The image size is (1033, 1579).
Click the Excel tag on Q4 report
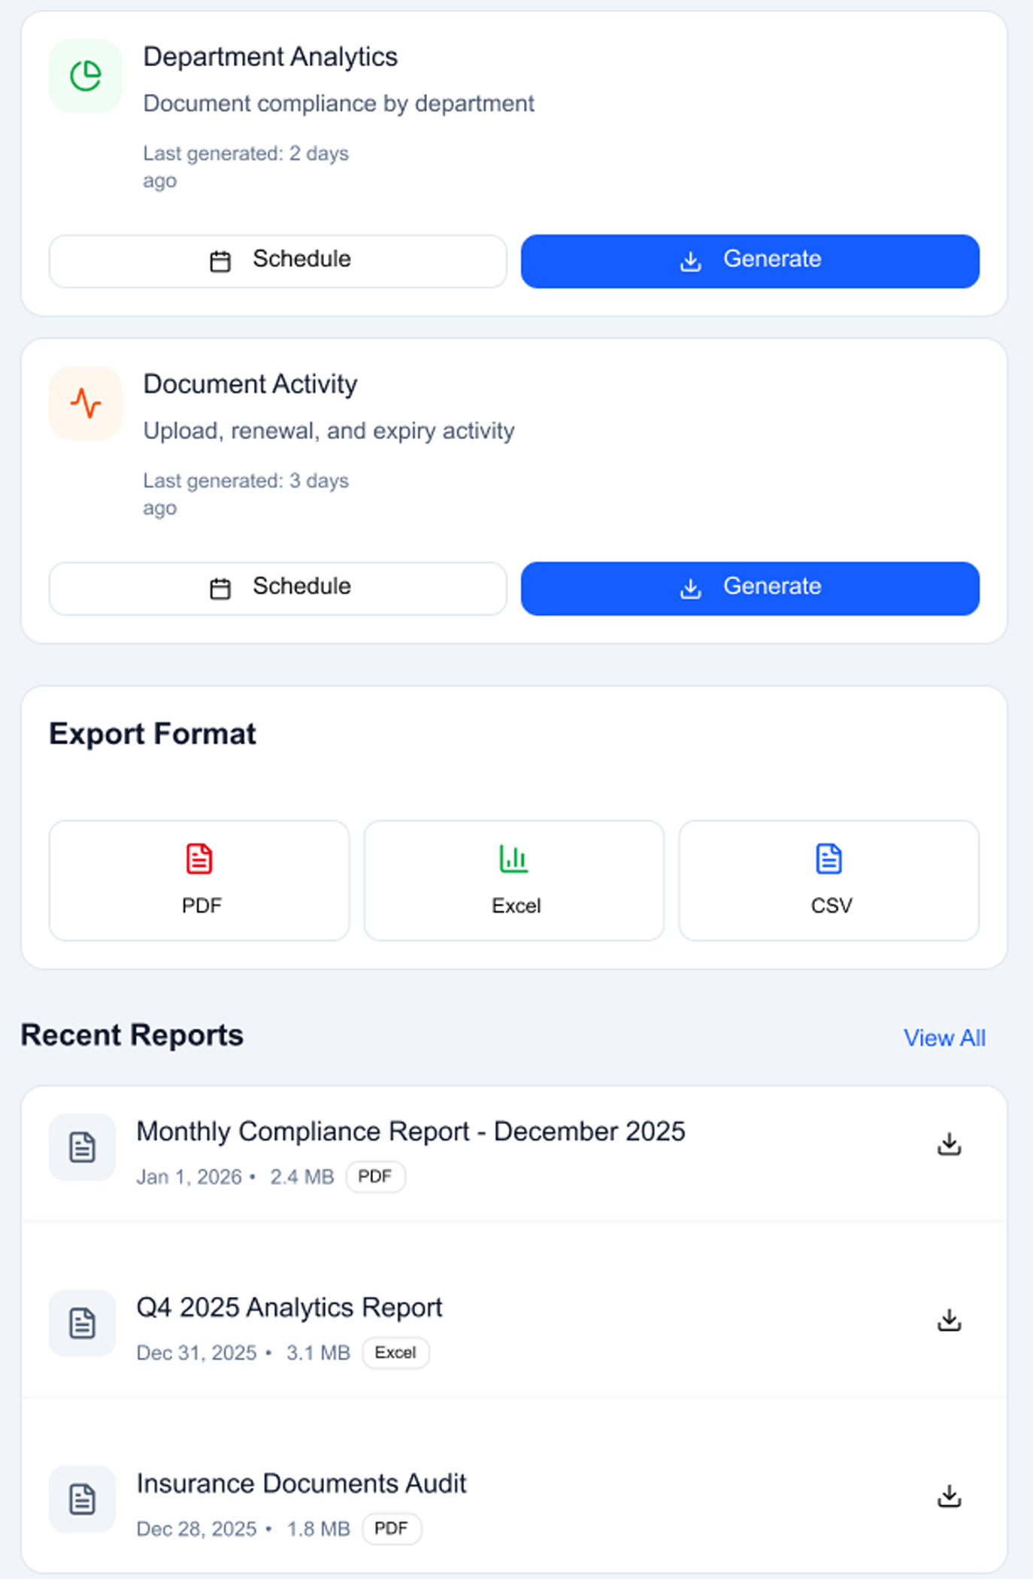[395, 1353]
